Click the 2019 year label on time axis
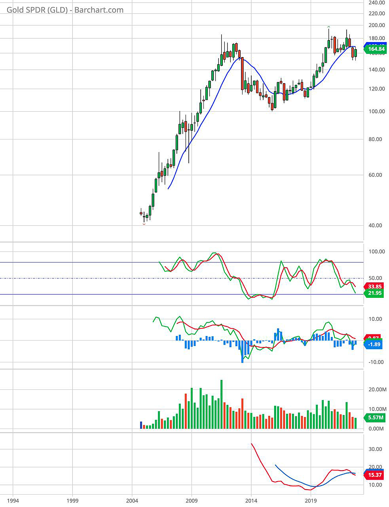This screenshot has width=389, height=507. [311, 500]
